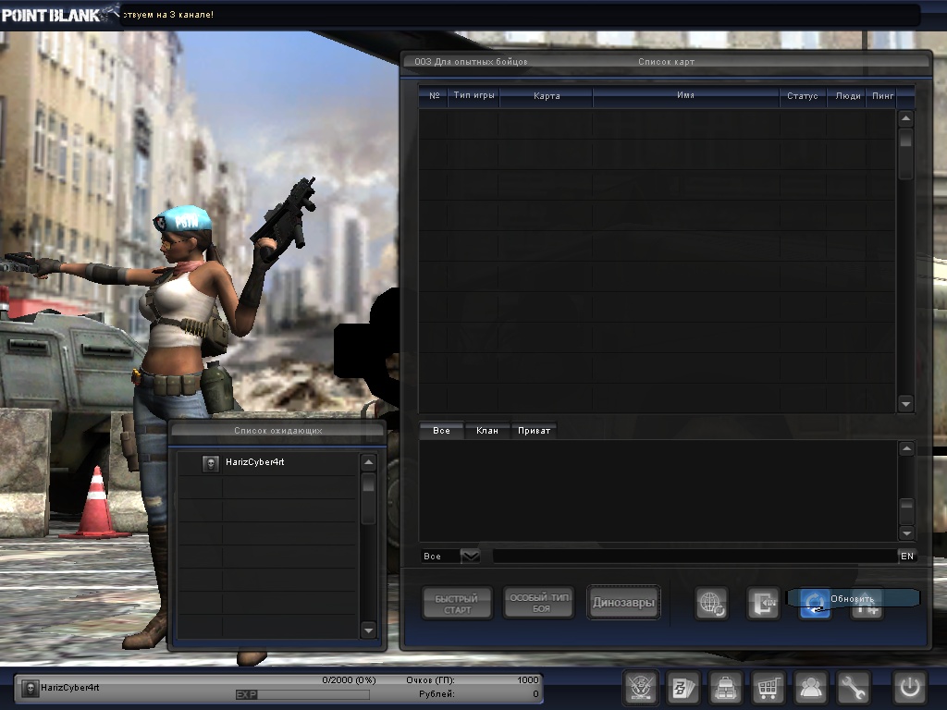Sort room list by Пинг column
947x710 pixels.
click(882, 95)
